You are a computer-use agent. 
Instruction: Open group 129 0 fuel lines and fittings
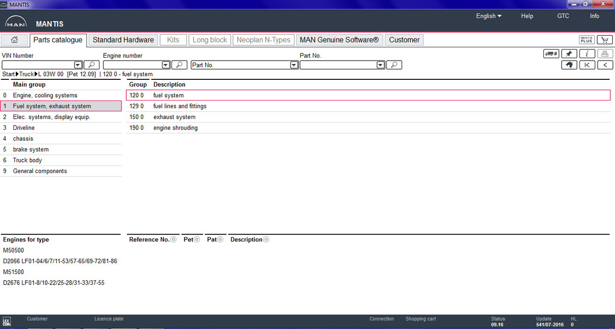(368, 106)
